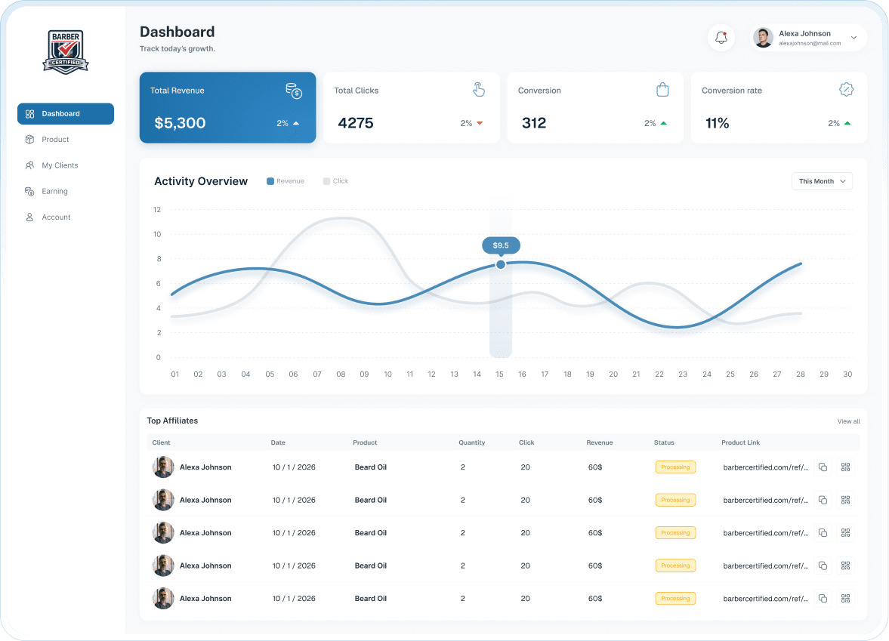Open the This Month dropdown
Viewport: 889px width, 641px height.
tap(822, 181)
